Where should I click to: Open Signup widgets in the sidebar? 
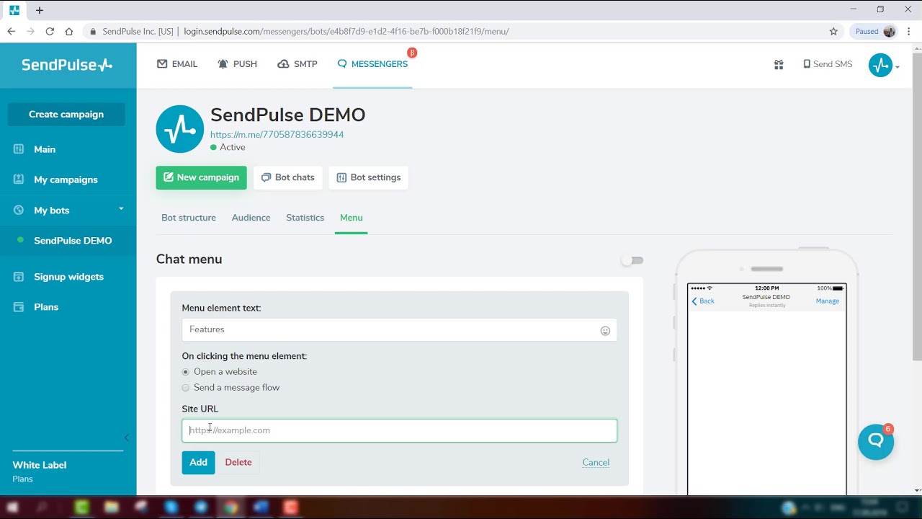(x=68, y=277)
